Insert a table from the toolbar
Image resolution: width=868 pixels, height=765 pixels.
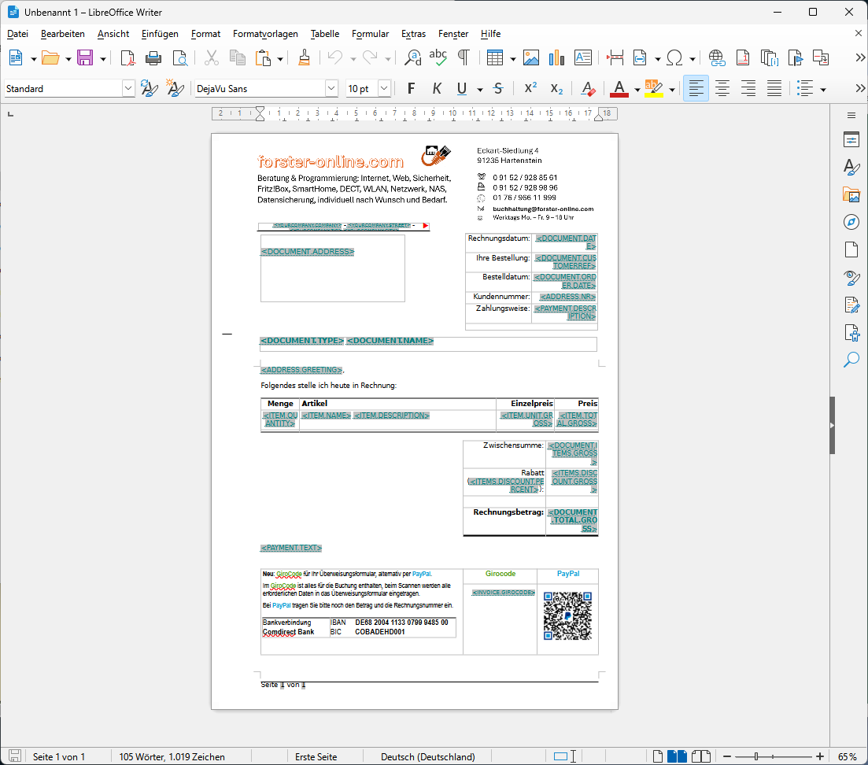click(x=494, y=57)
